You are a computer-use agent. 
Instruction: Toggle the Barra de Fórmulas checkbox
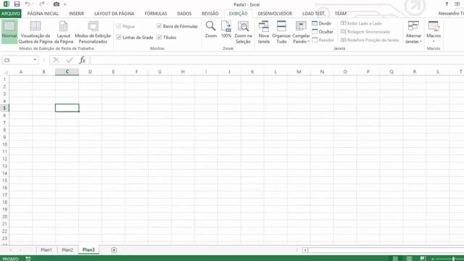pyautogui.click(x=159, y=26)
